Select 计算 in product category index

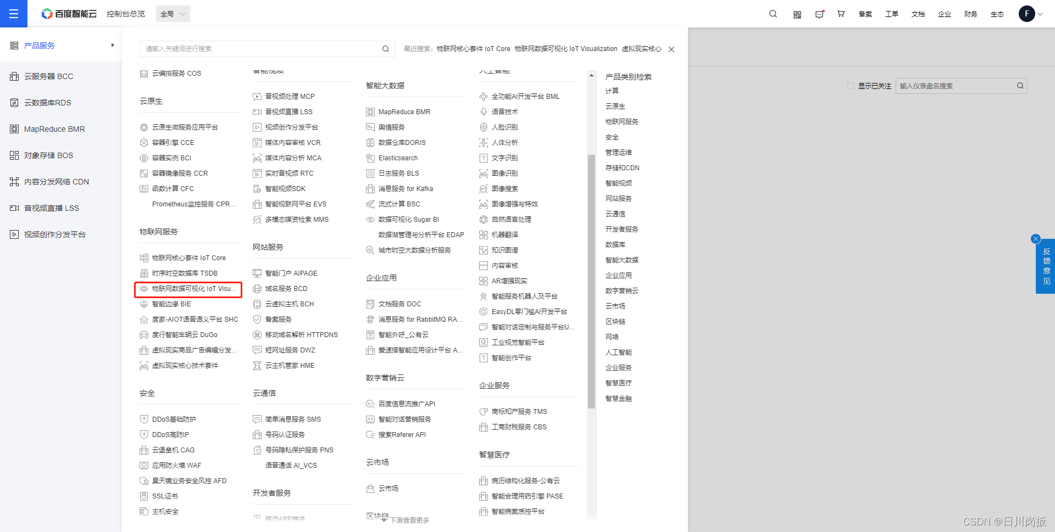coord(612,91)
